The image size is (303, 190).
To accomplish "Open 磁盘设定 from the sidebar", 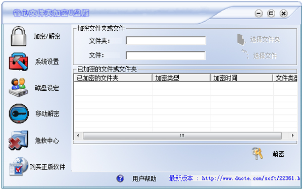I will (x=47, y=88).
